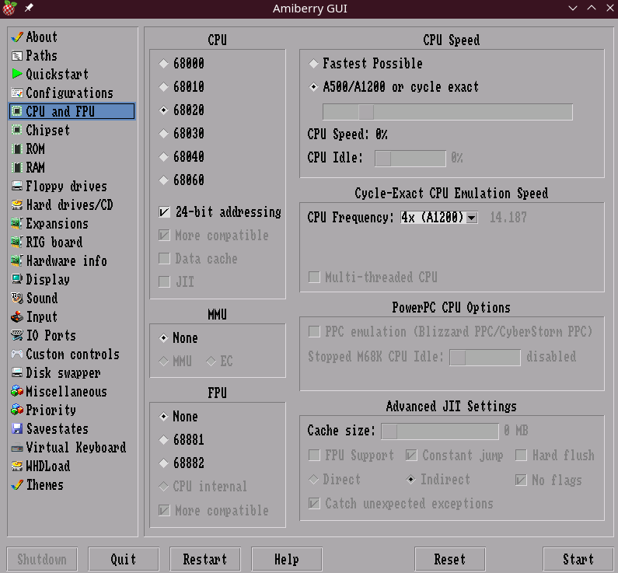This screenshot has width=618, height=573.
Task: Click the Hardware info icon
Action: pyautogui.click(x=17, y=260)
